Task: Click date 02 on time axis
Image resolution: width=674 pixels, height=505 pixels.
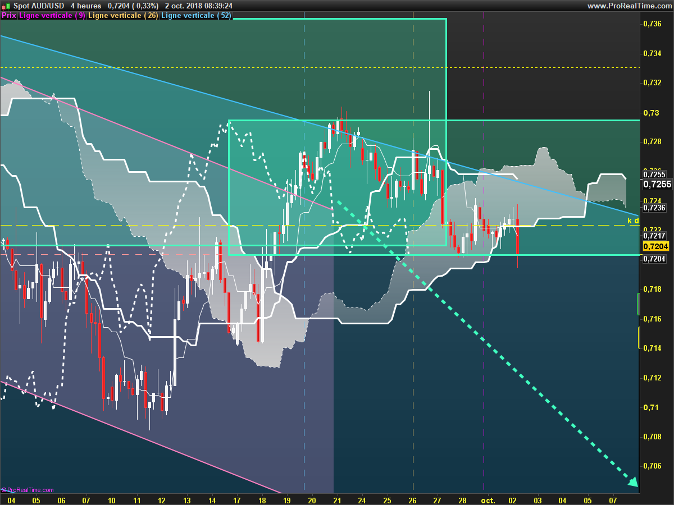Action: tap(513, 500)
